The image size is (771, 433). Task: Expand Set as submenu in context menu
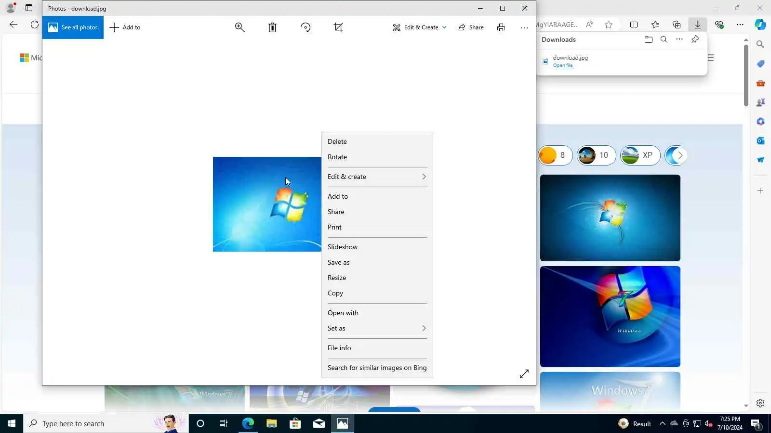point(377,328)
